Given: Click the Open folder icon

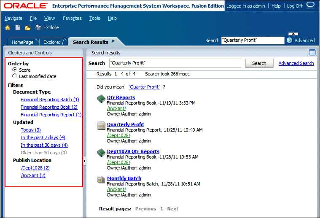Looking at the screenshot, I should [x=28, y=27].
